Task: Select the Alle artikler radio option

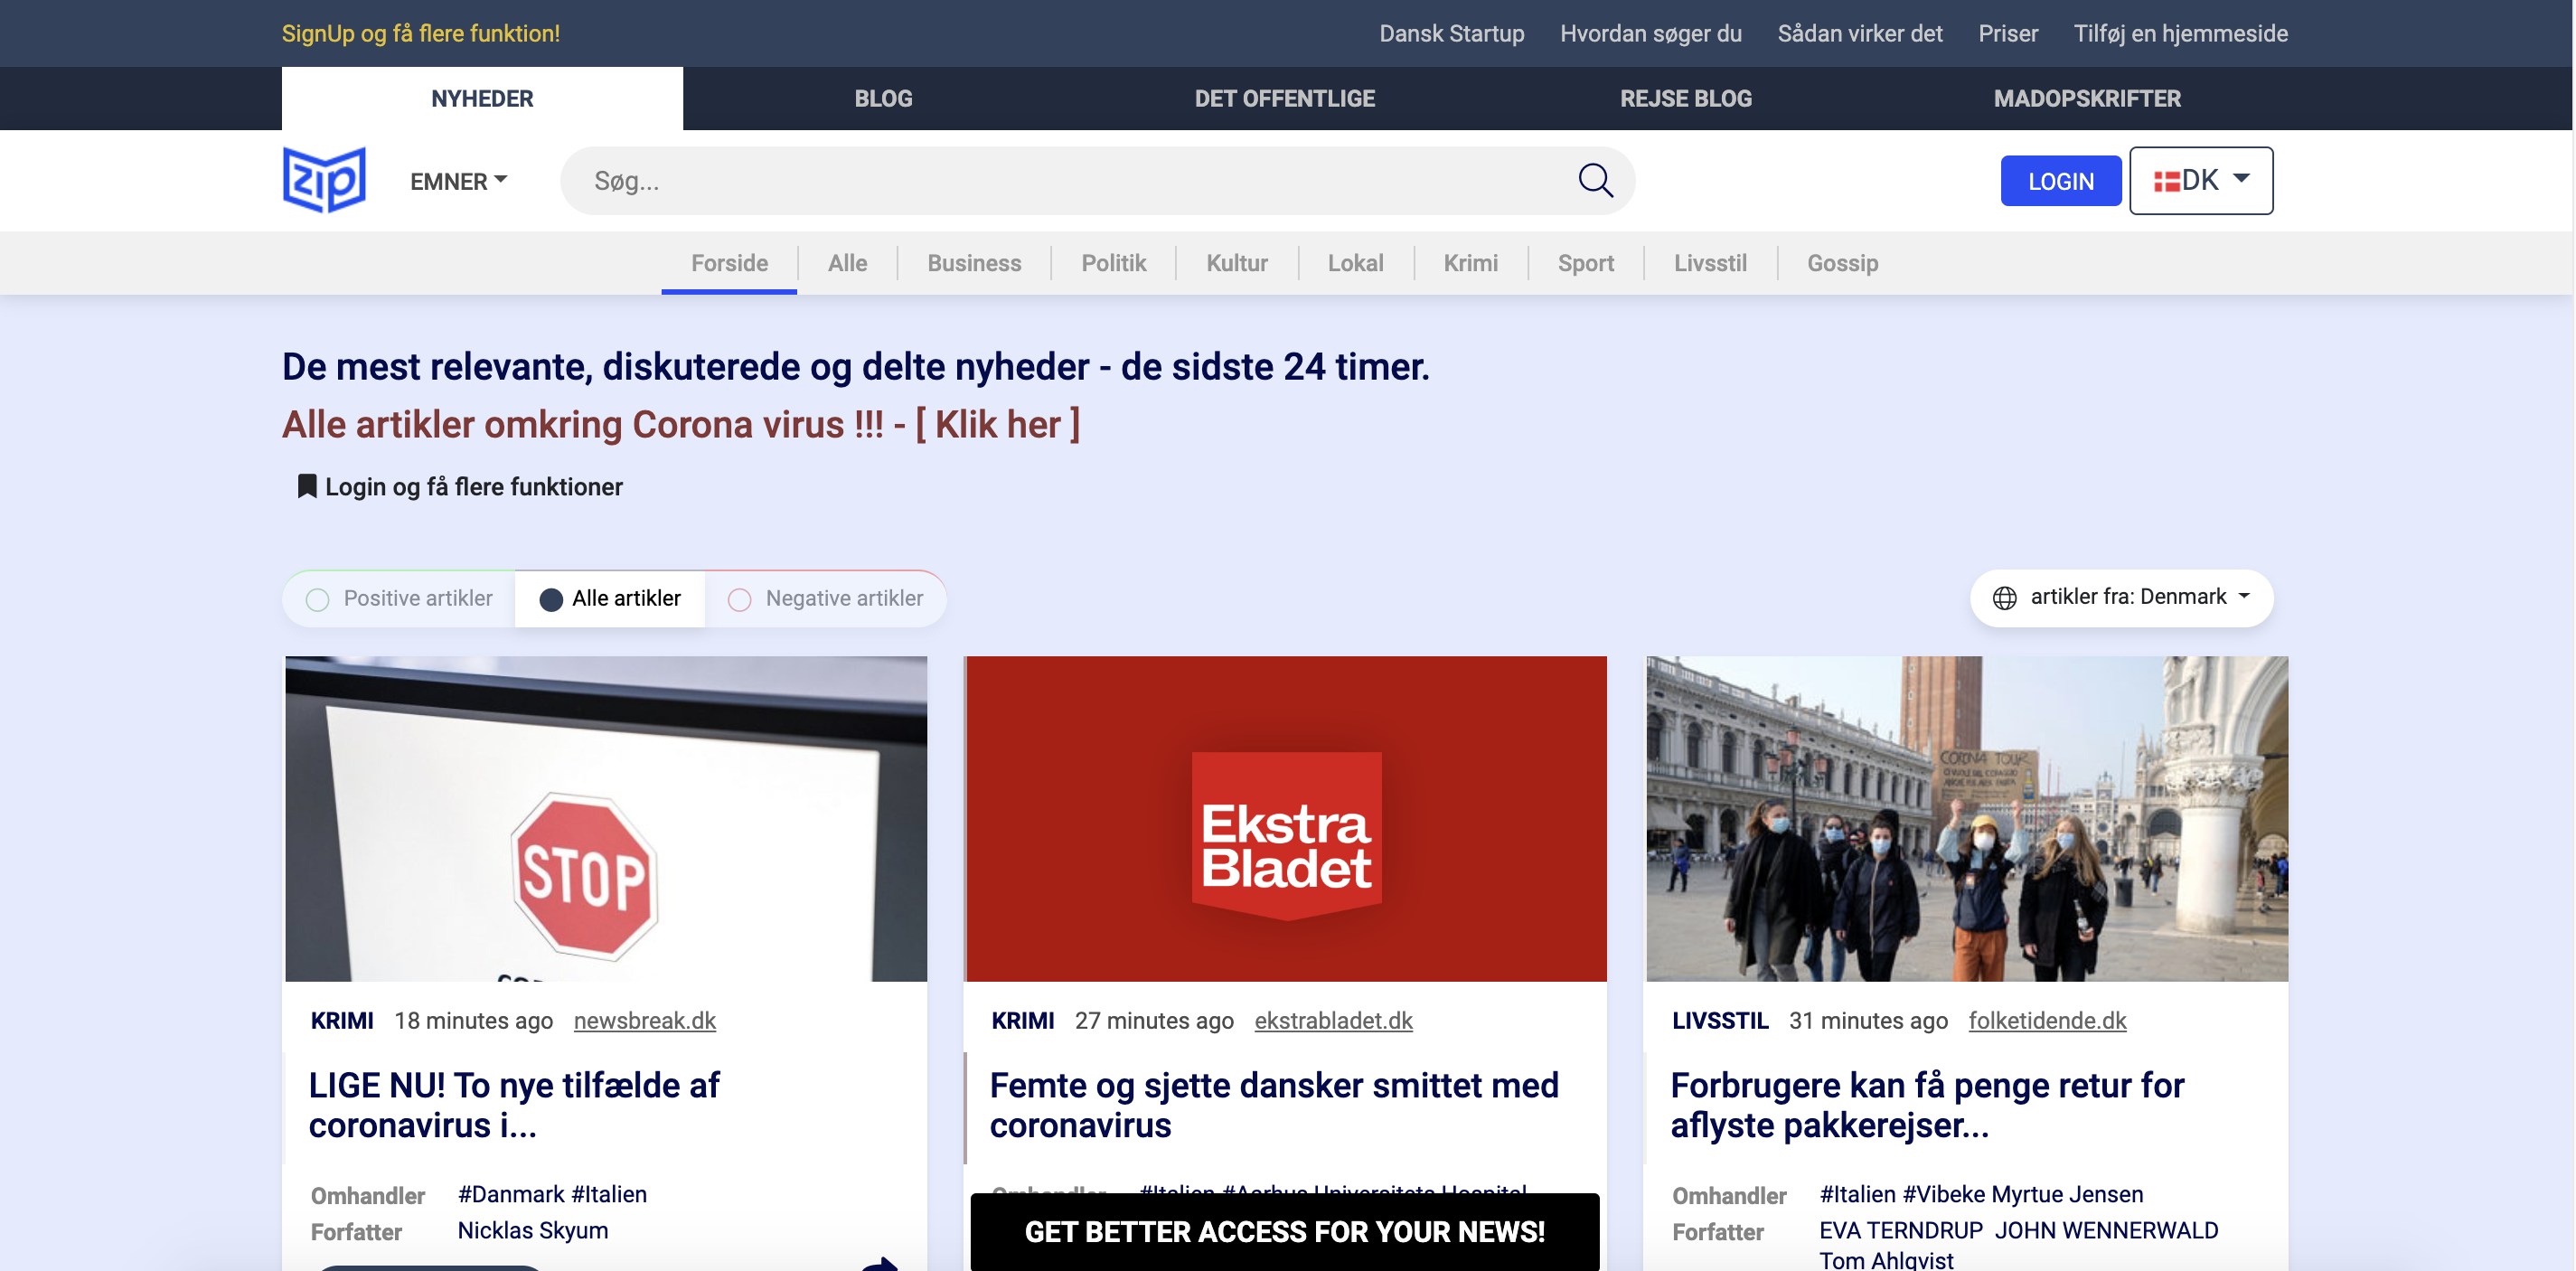Action: click(551, 599)
